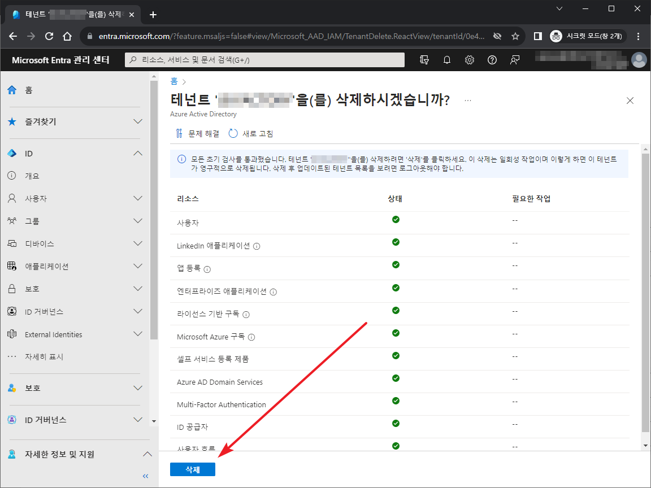Bookmark this page with star icon
This screenshot has height=488, width=651.
(515, 36)
